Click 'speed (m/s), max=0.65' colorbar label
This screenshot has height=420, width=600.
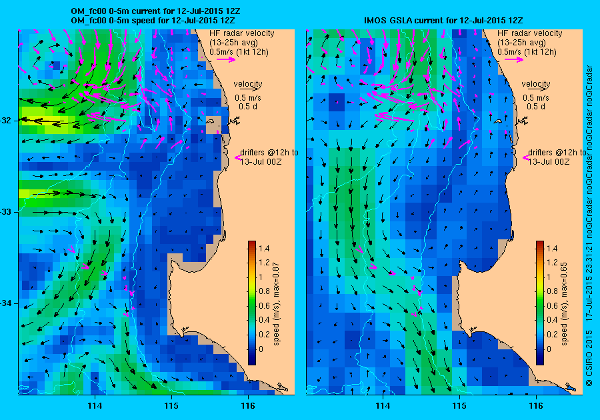click(x=564, y=304)
